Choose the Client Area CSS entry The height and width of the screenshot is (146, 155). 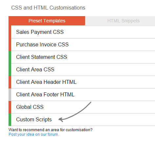[x=83, y=70]
